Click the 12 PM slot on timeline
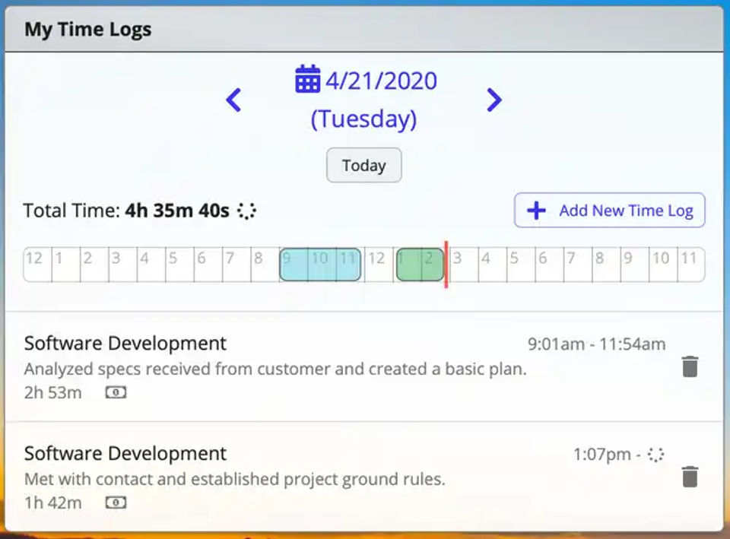 (379, 265)
